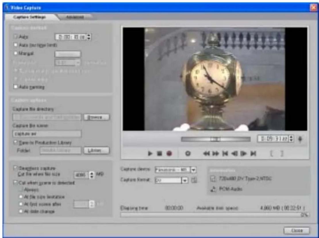This screenshot has width=319, height=238.
Task: Select At file size limitation option
Action: point(21,197)
